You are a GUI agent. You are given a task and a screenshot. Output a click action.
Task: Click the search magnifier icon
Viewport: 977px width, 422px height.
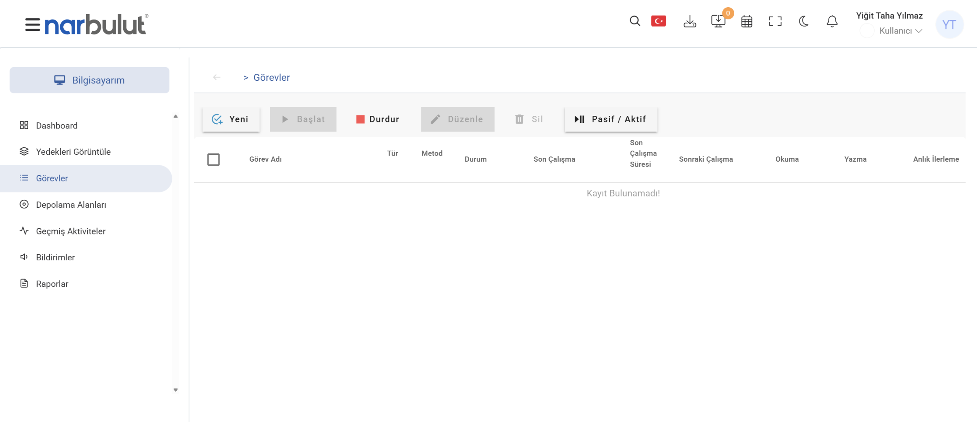pos(635,21)
